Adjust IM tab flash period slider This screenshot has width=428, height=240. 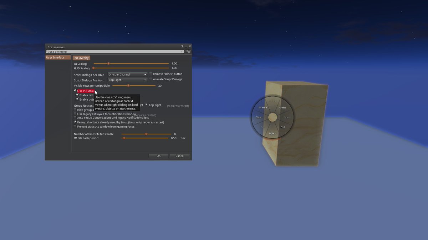[145, 138]
